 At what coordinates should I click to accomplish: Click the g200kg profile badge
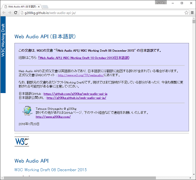[161, 2]
